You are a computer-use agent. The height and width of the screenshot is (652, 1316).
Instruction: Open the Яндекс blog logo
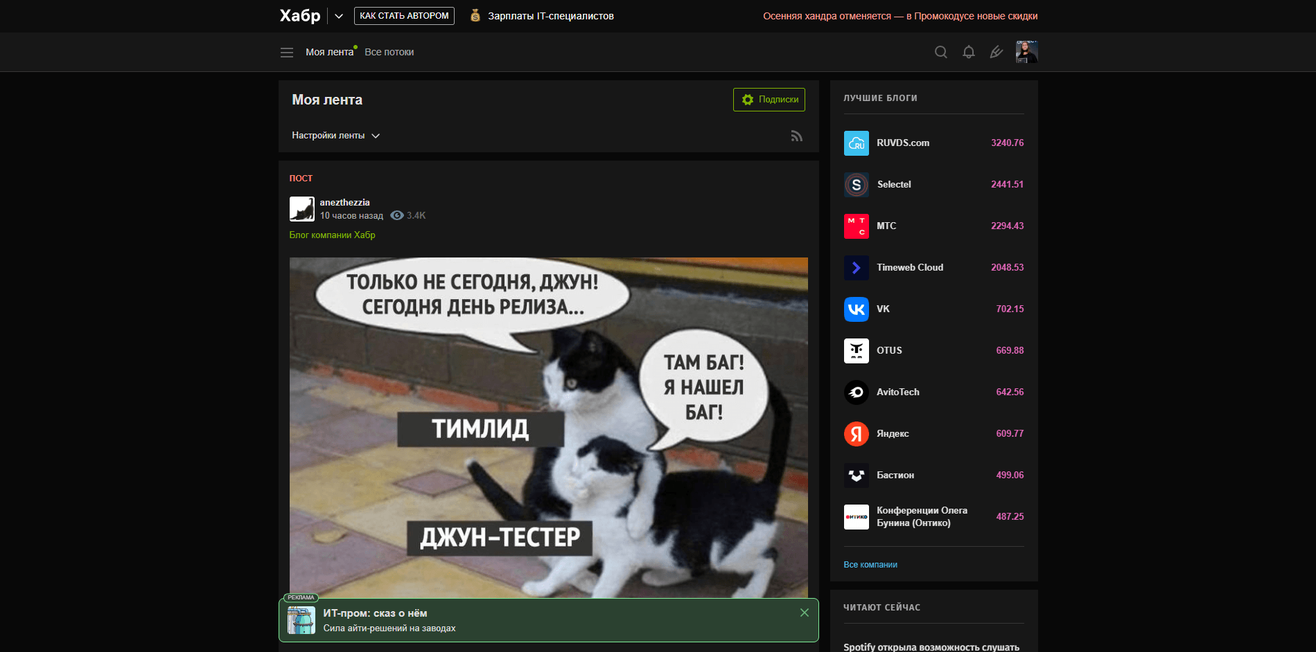click(x=857, y=434)
